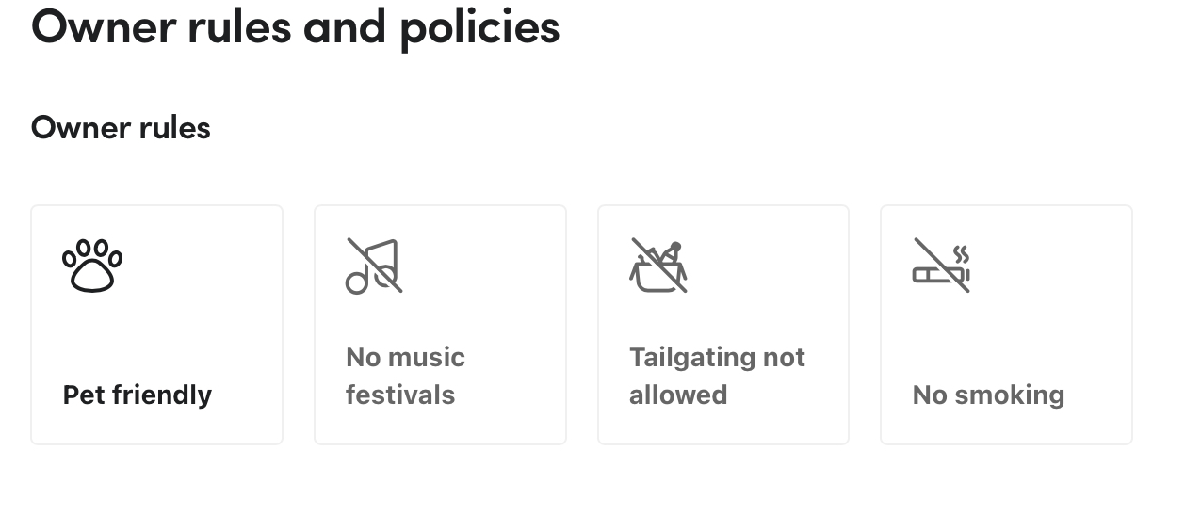Select the "Tailgating not allowed" rule text

(717, 376)
